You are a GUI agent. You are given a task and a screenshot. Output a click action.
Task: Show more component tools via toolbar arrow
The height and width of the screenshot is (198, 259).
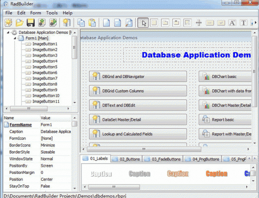click(x=256, y=22)
